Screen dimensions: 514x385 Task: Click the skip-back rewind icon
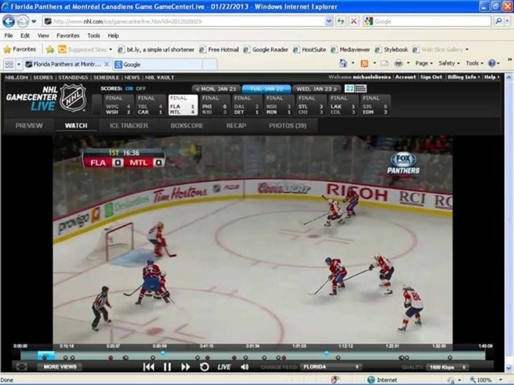(149, 367)
